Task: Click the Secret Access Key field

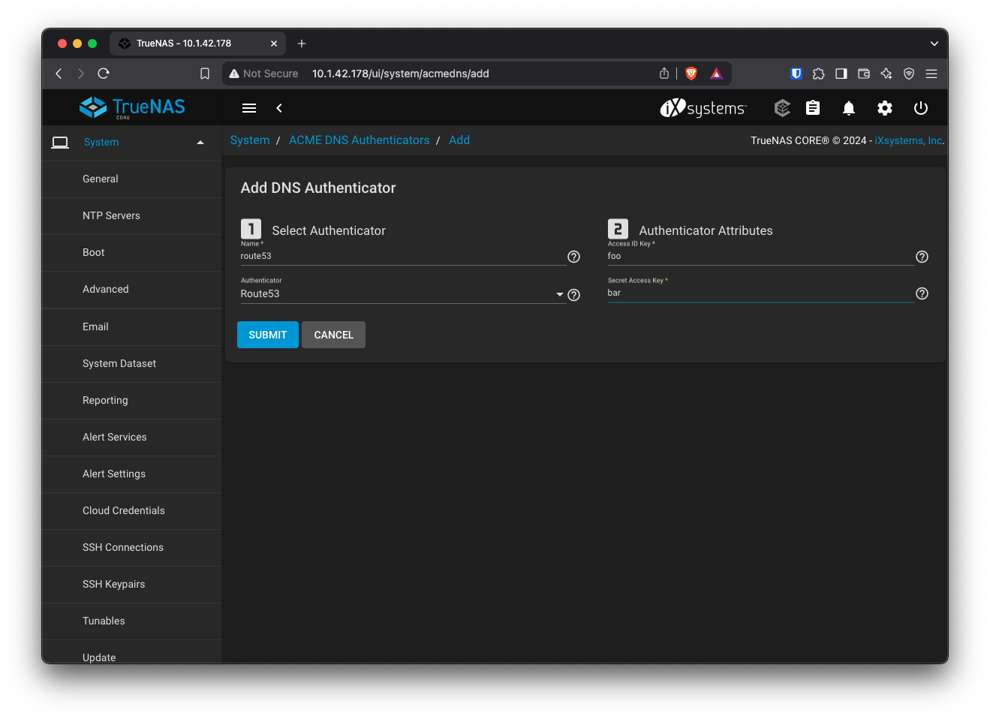Action: (760, 293)
